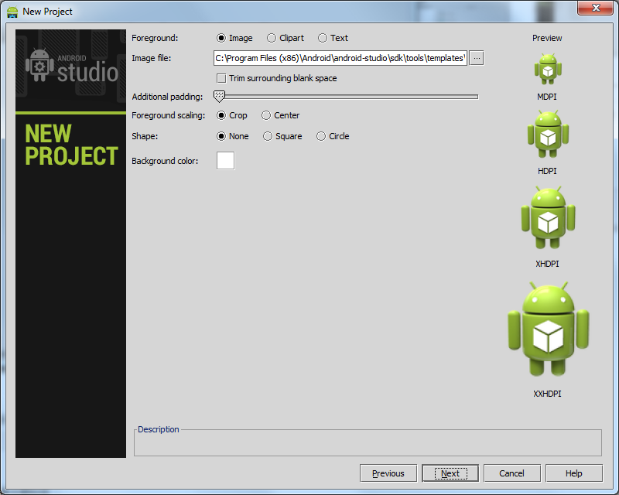Viewport: 619px width, 495px height.
Task: Select Crop for foreground scaling
Action: click(220, 114)
